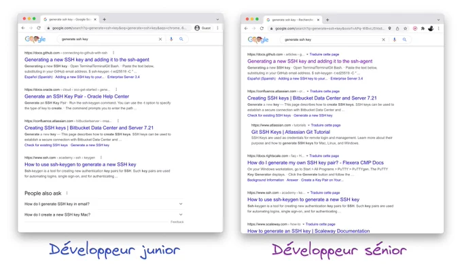Open result options dots for confluence.atlassian.com in junior window
This screenshot has width=462, height=264.
118,121
